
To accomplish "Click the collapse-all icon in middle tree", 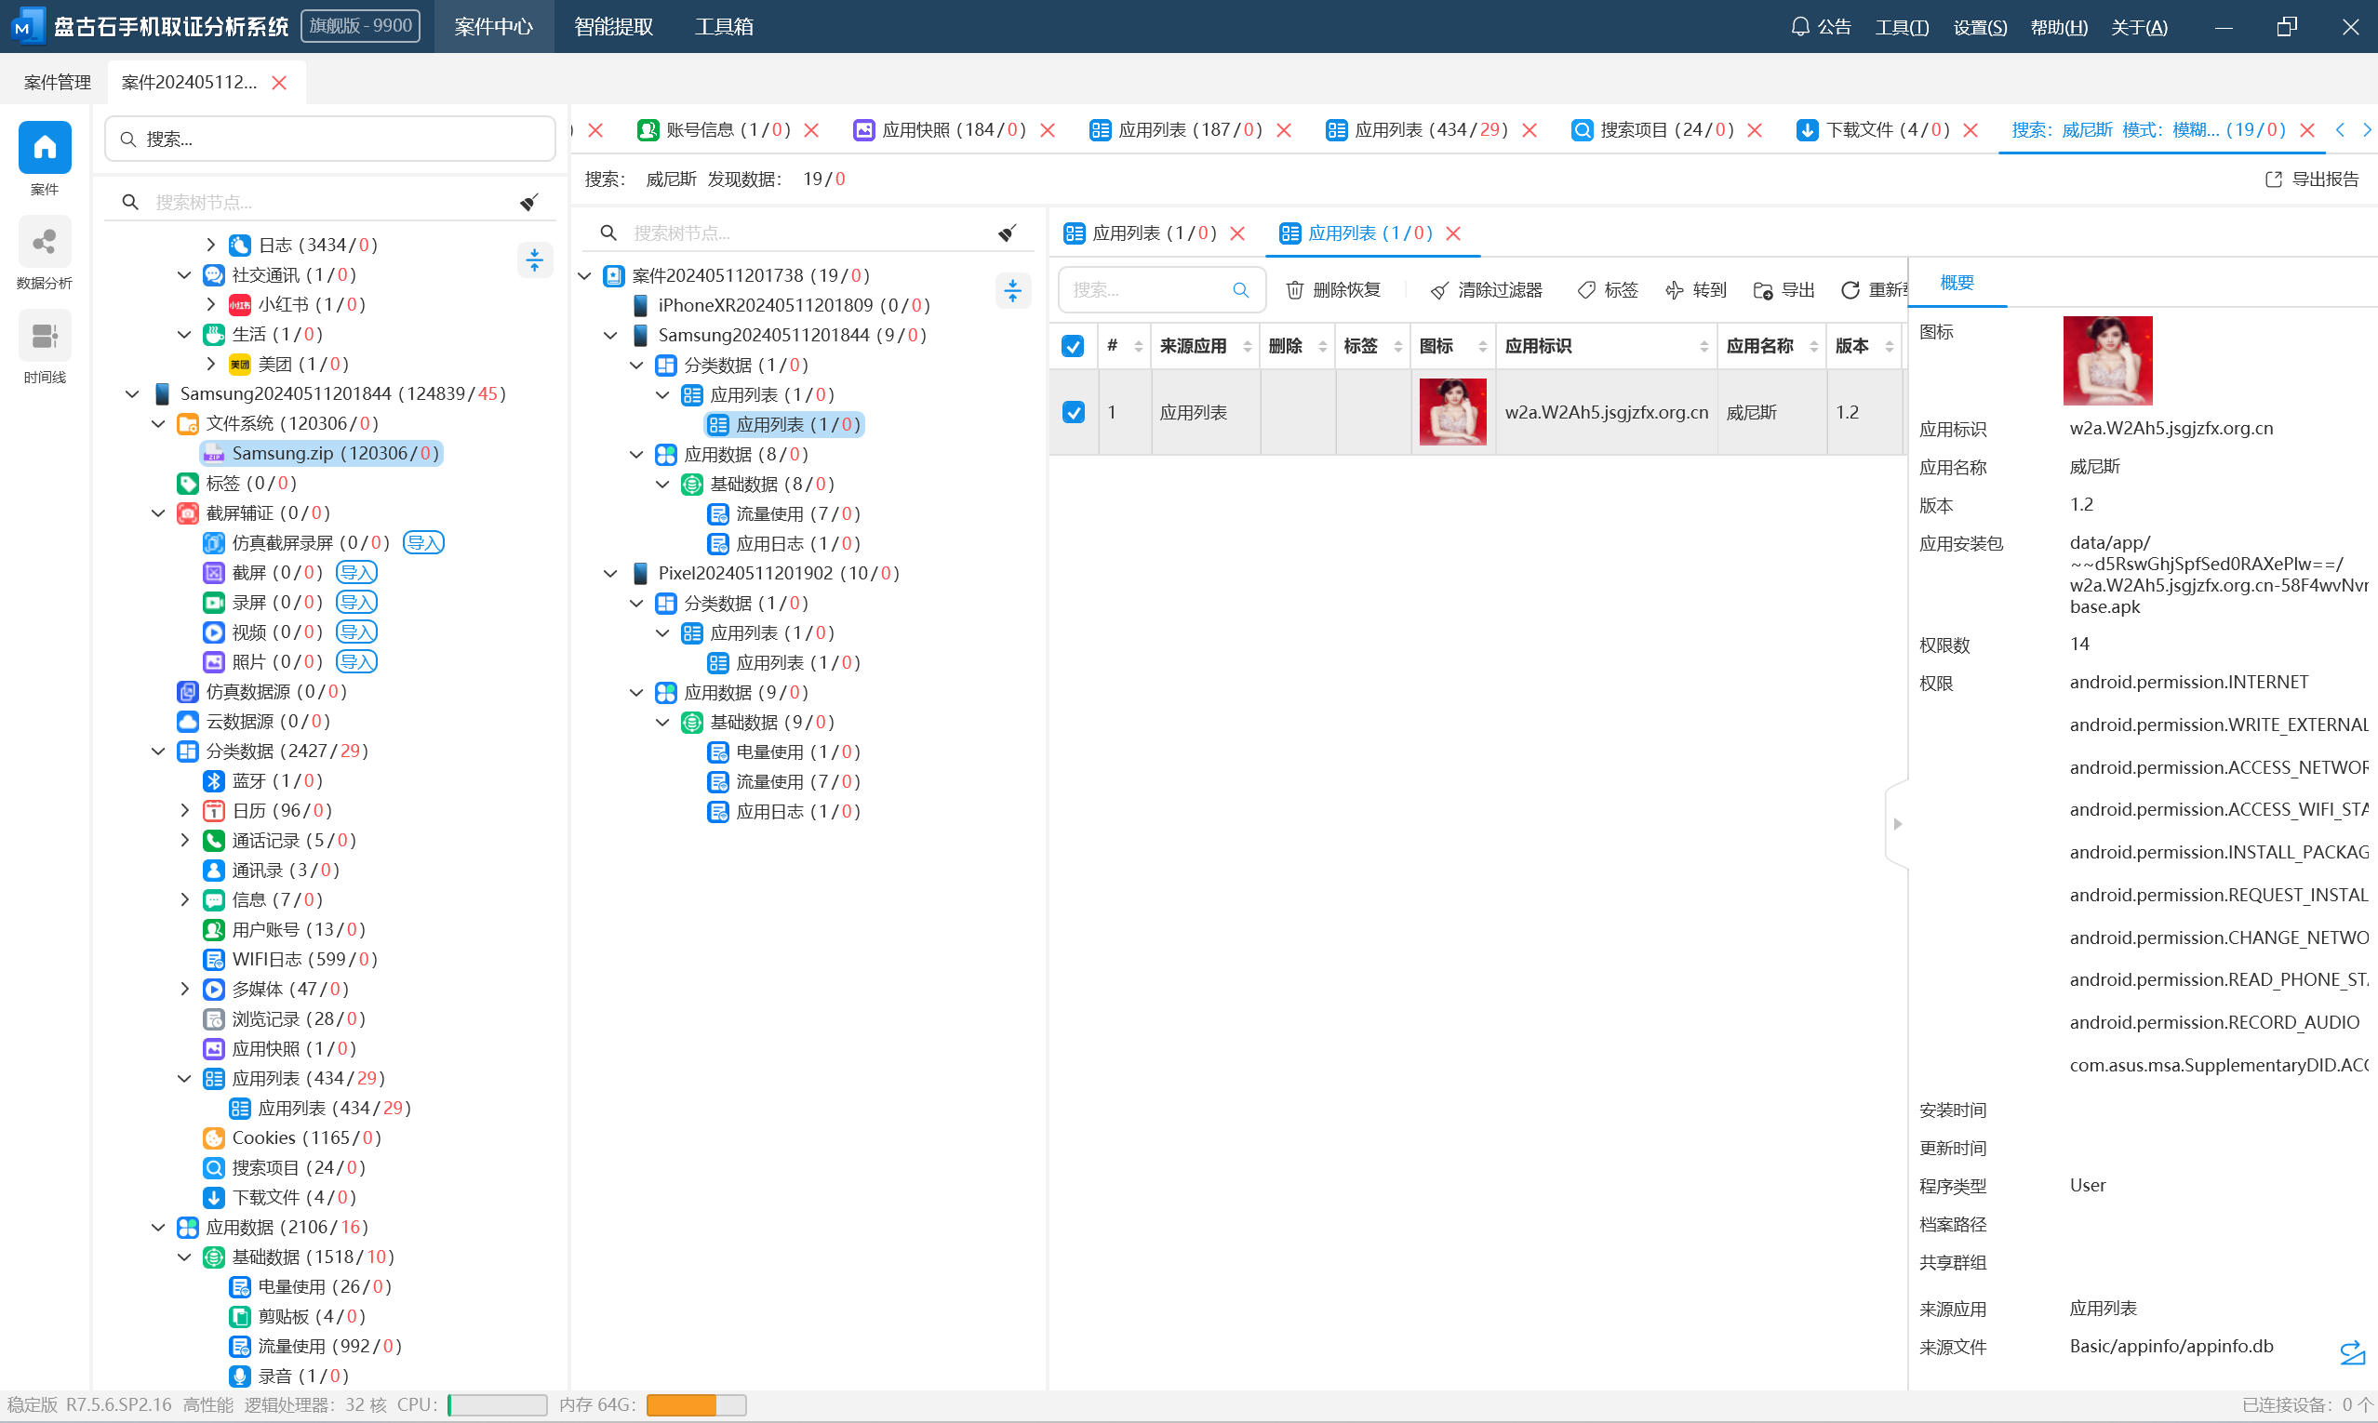I will 1013,289.
